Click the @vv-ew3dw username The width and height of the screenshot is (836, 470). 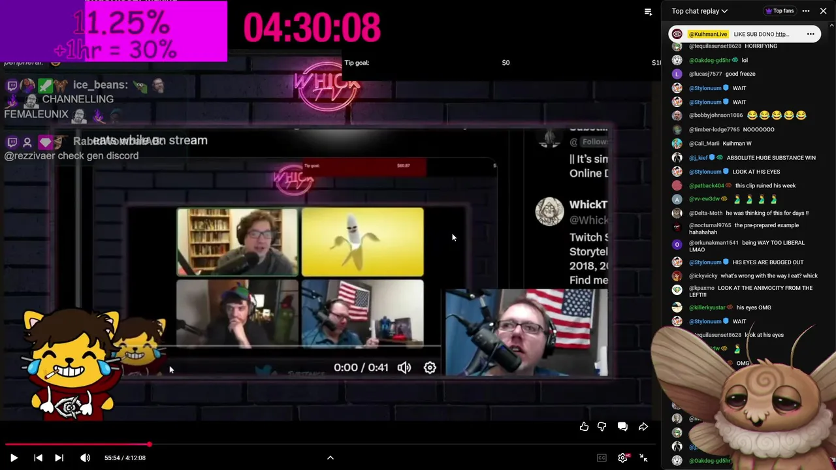click(x=704, y=199)
